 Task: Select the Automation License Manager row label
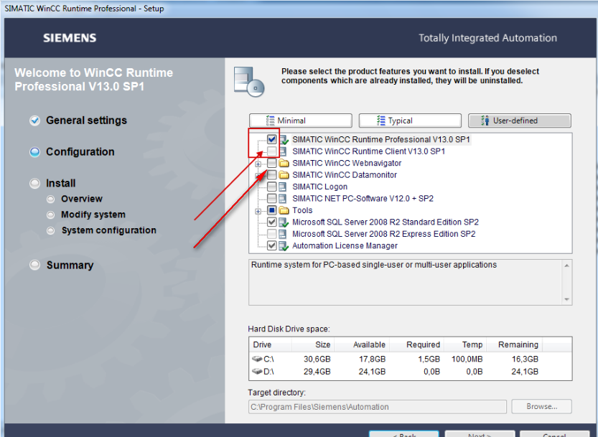(x=345, y=245)
